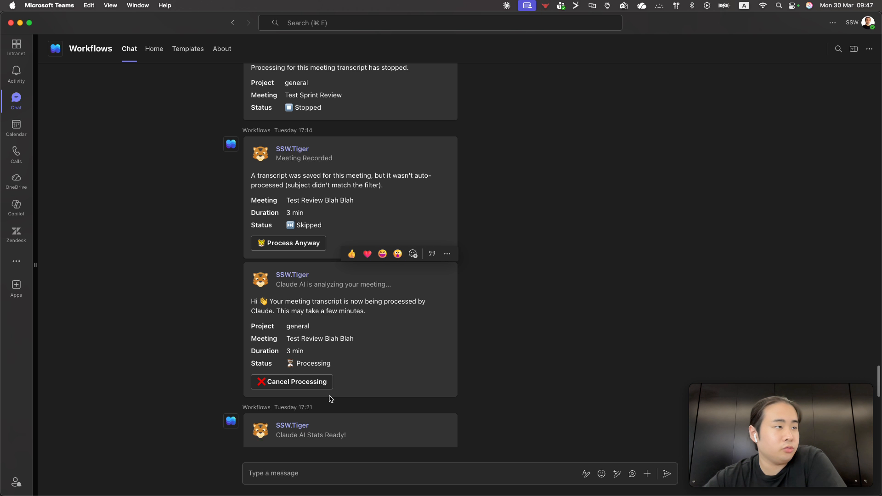Click the Process Anyway button
This screenshot has height=496, width=882.
[288, 243]
